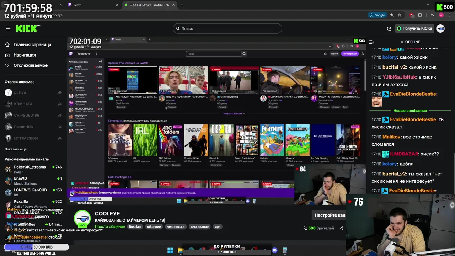This screenshot has width=455, height=256.
Task: Click the share icon next to viewers
Action: point(341,228)
